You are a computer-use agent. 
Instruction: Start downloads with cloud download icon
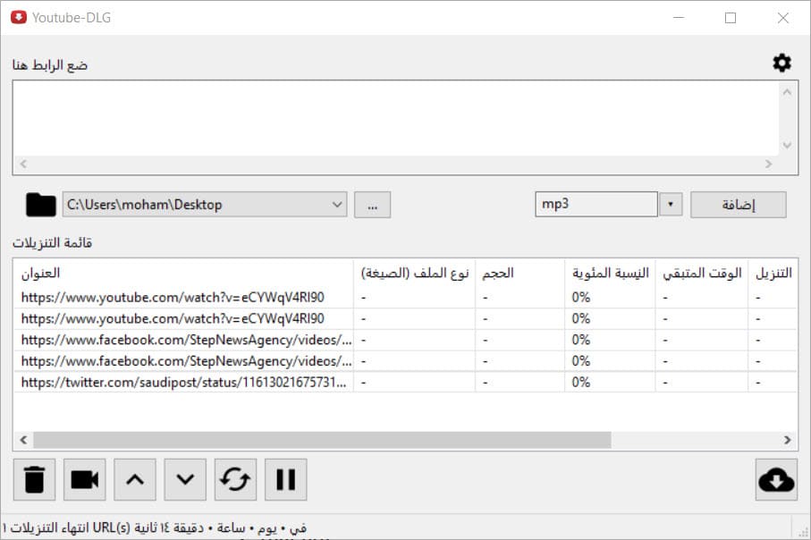(775, 479)
